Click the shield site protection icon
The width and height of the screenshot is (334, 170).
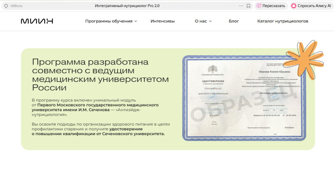point(6,6)
